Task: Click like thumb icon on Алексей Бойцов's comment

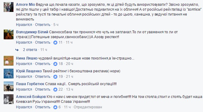Action: [55, 107]
